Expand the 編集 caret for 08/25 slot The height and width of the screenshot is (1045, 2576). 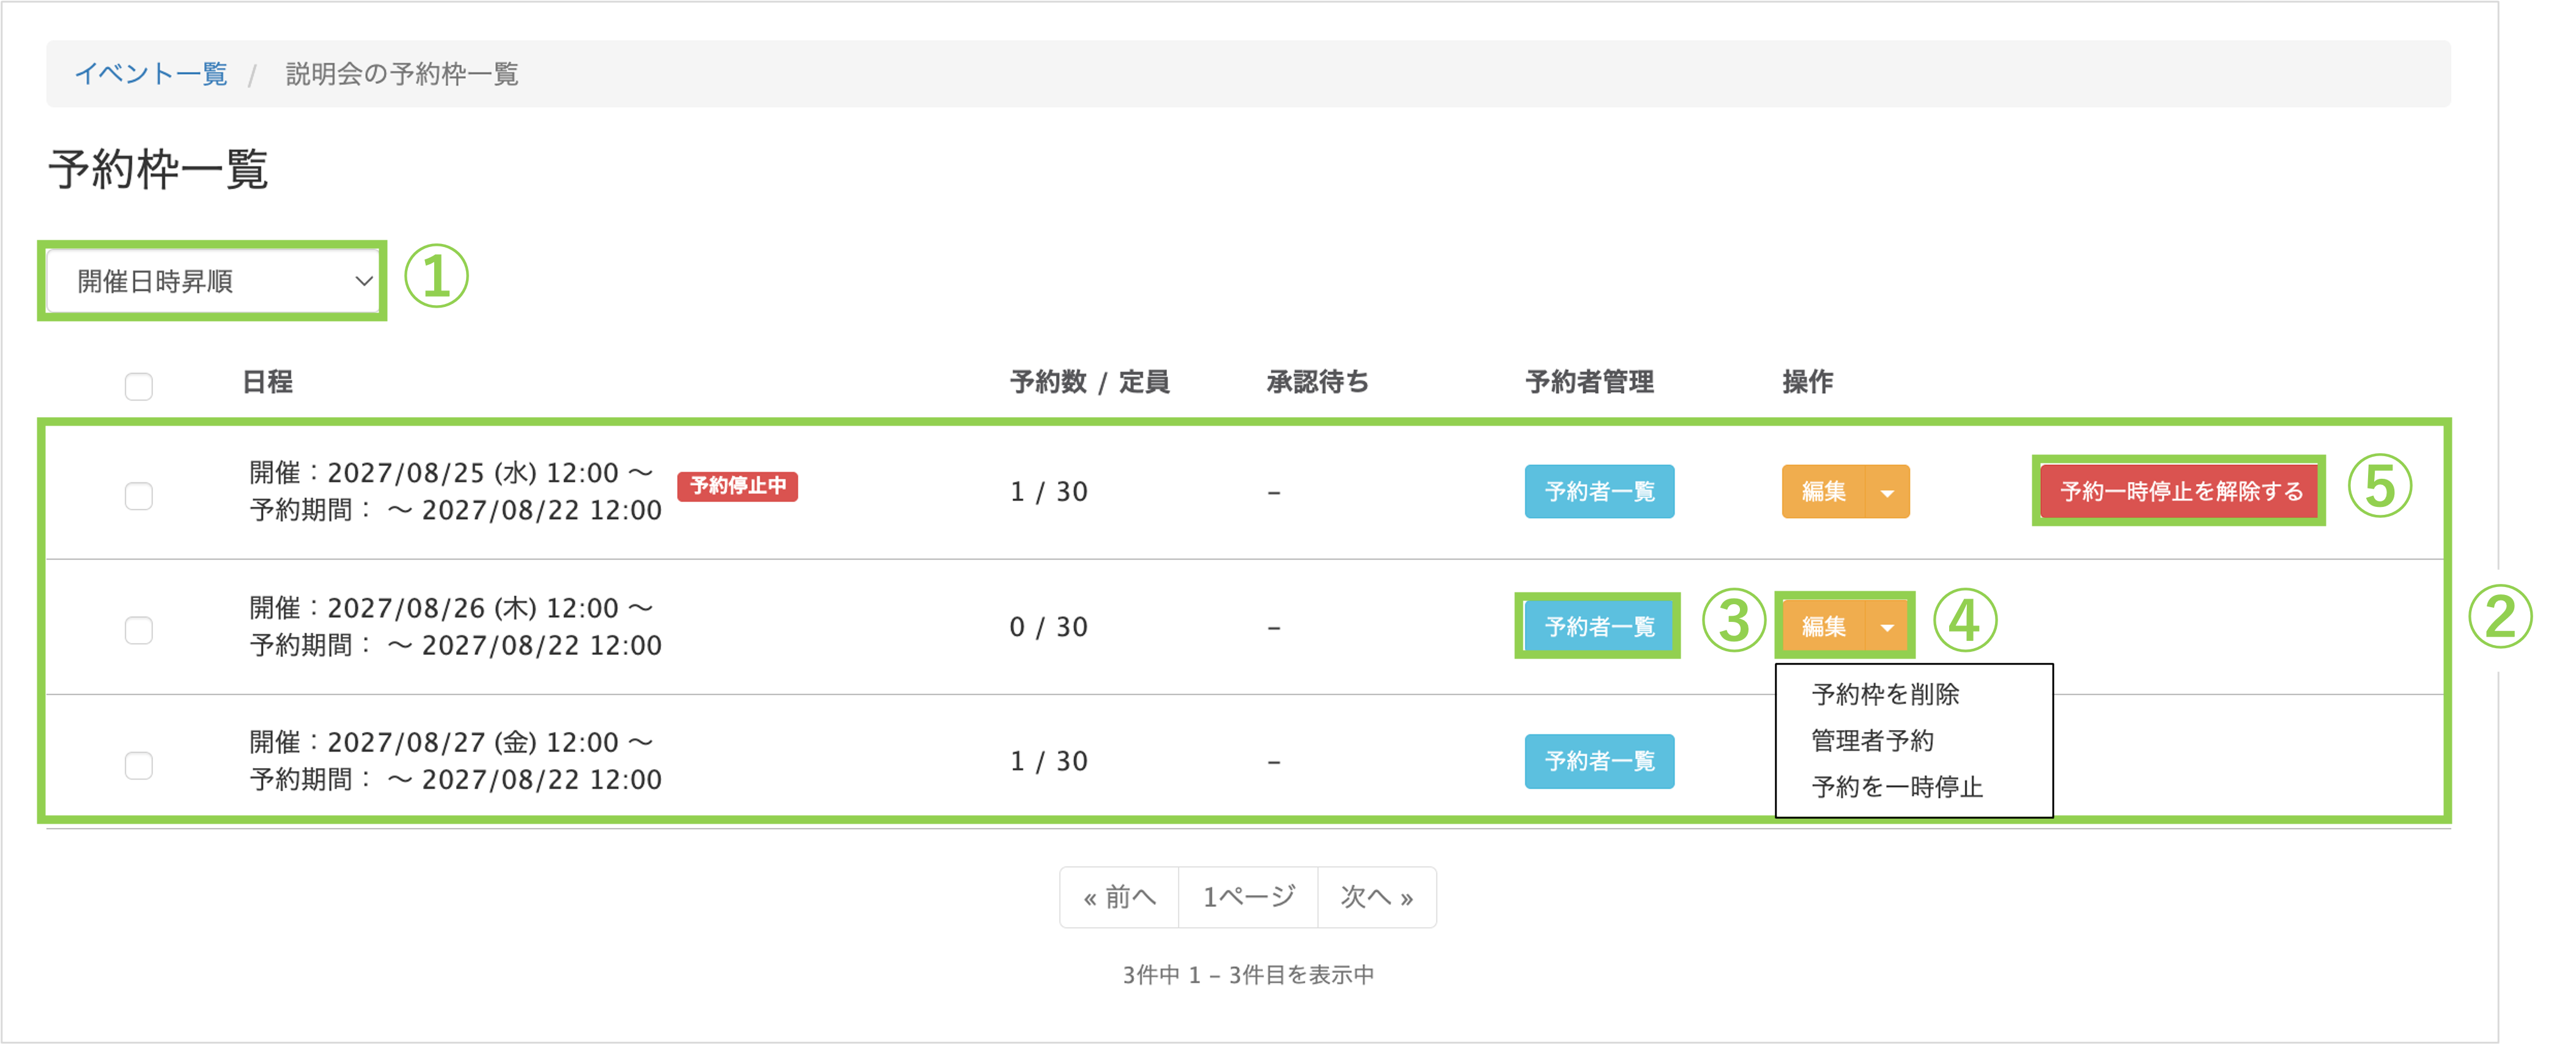click(x=1887, y=492)
